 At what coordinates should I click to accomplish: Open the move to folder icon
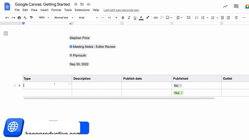(x=82, y=4)
